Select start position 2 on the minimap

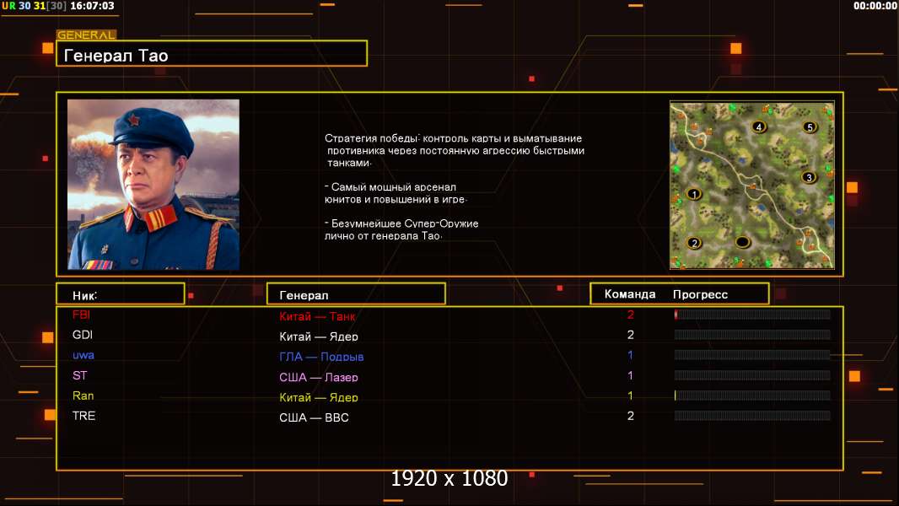point(694,243)
